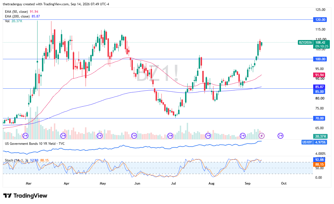Click the rollover event icon near April
The height and width of the screenshot is (204, 334).
63,136
